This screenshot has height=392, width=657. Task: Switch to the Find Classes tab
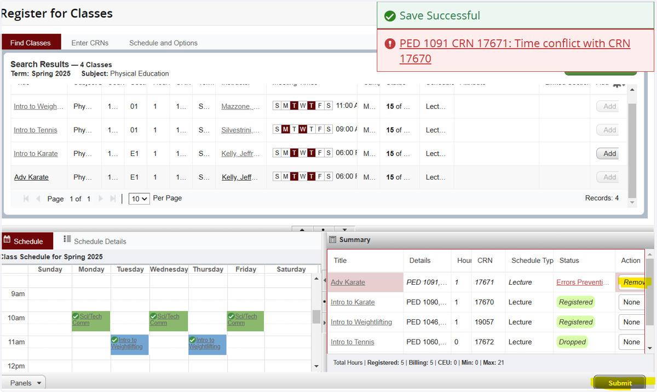tap(31, 43)
